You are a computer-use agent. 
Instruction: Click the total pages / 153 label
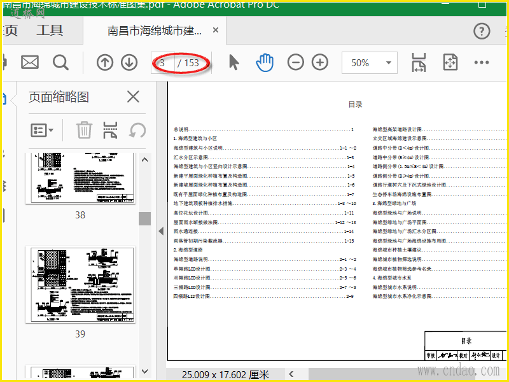point(188,62)
